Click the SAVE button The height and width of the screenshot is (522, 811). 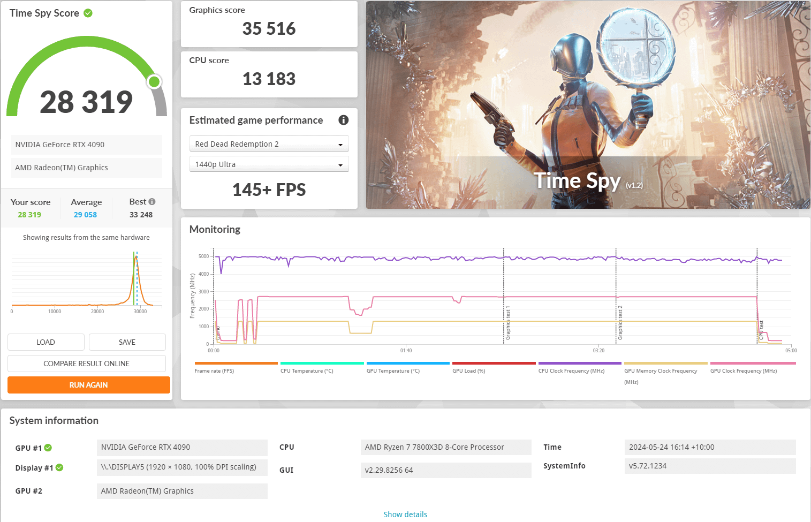(127, 342)
